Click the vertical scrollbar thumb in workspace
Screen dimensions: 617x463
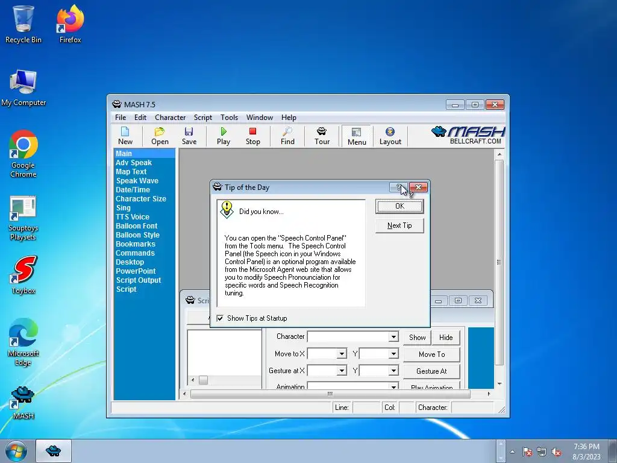pyautogui.click(x=499, y=262)
